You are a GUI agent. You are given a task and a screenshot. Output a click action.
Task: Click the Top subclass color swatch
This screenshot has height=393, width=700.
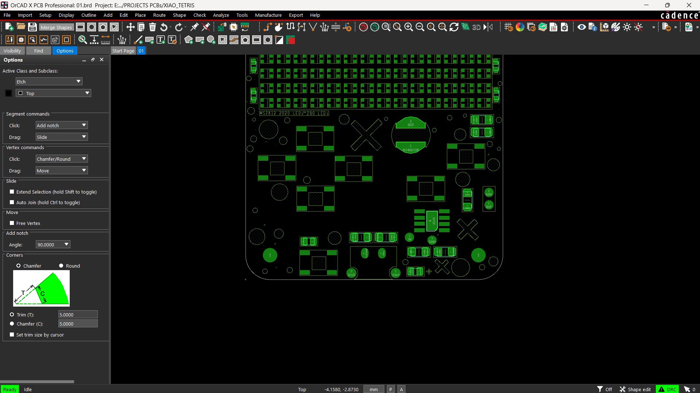click(9, 93)
